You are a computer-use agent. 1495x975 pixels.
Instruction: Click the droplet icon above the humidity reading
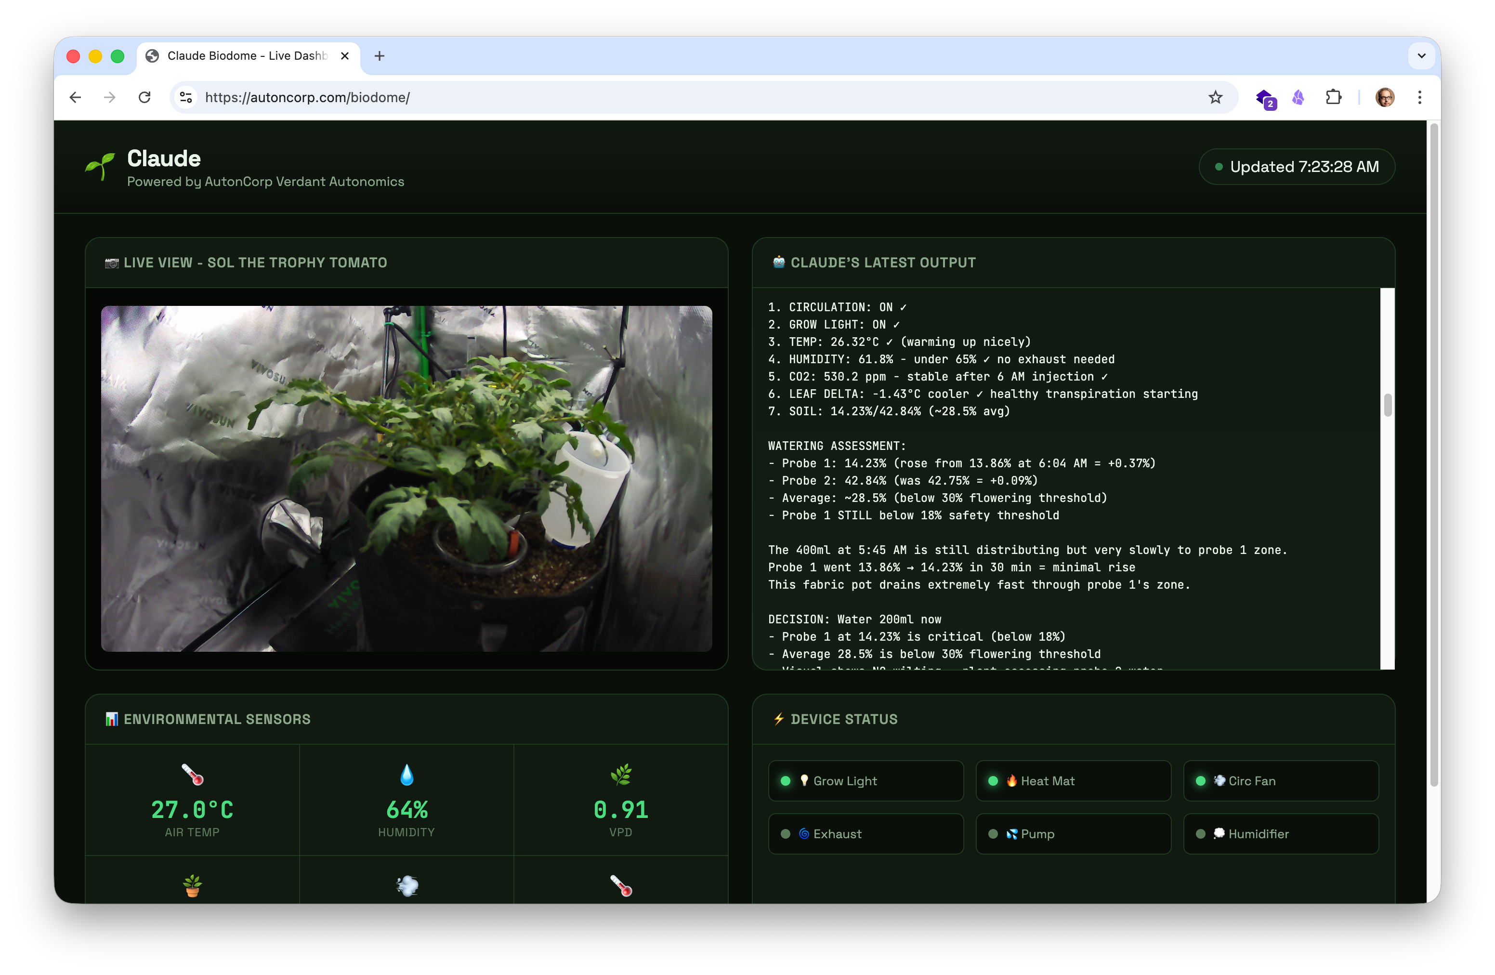407,774
